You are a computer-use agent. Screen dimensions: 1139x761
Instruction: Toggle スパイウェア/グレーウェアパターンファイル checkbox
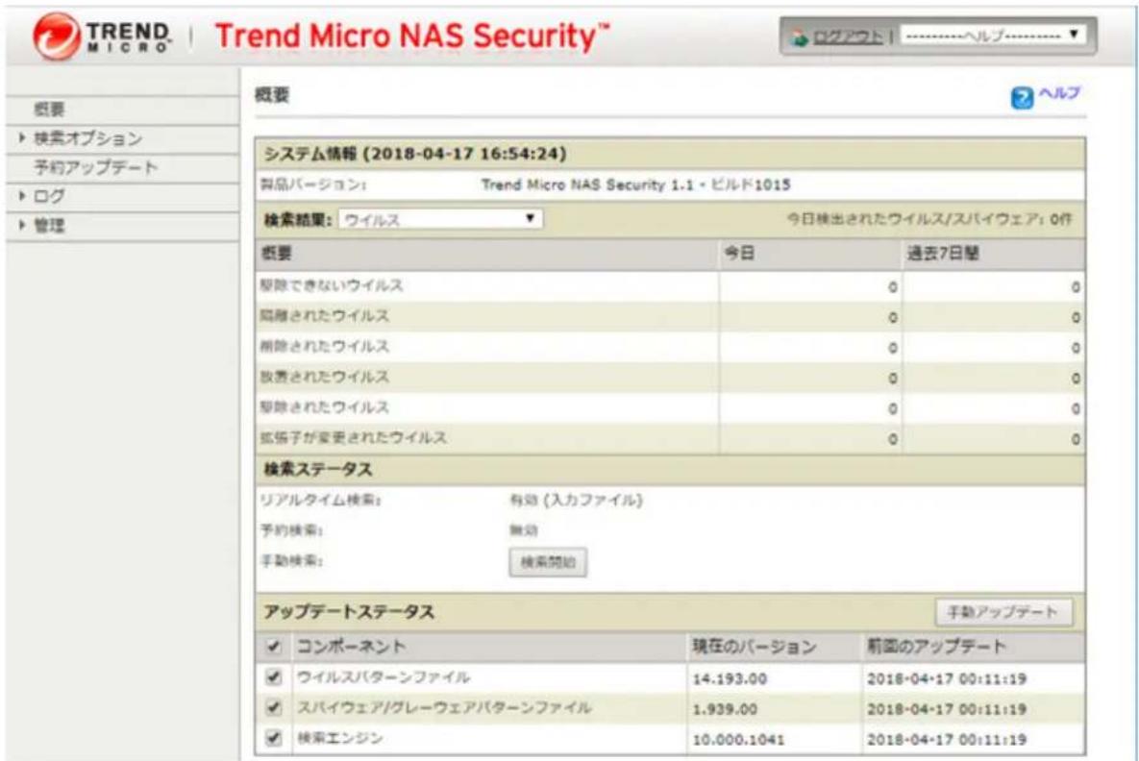(x=273, y=707)
